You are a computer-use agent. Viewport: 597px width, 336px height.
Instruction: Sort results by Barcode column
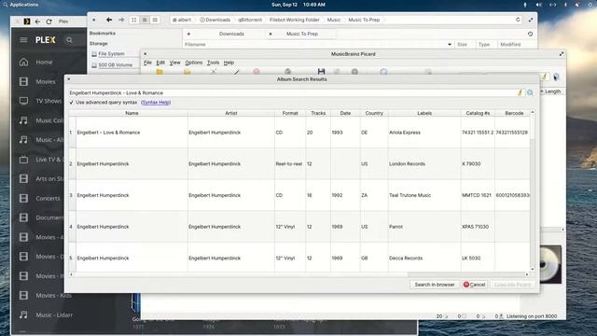pos(514,113)
